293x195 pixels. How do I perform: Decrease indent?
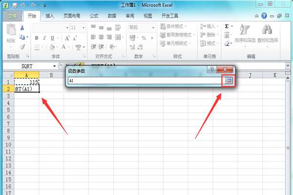pos(93,47)
